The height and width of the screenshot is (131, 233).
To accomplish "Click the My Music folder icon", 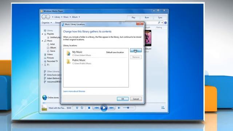I will (68, 53).
